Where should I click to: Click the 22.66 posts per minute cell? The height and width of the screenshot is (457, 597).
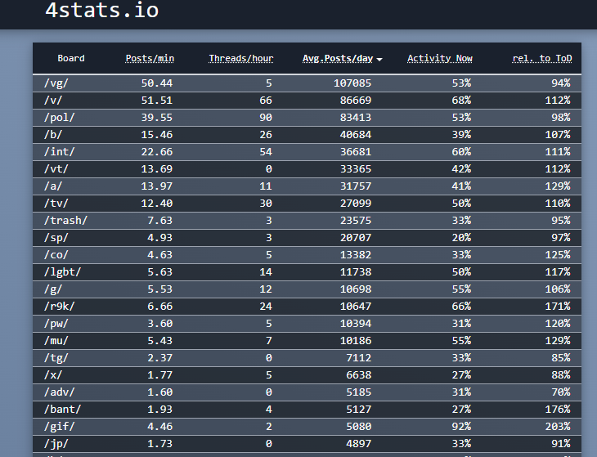[x=156, y=151]
